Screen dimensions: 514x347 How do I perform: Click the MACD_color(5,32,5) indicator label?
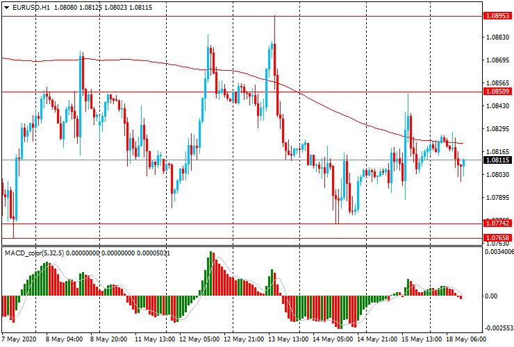click(x=35, y=253)
